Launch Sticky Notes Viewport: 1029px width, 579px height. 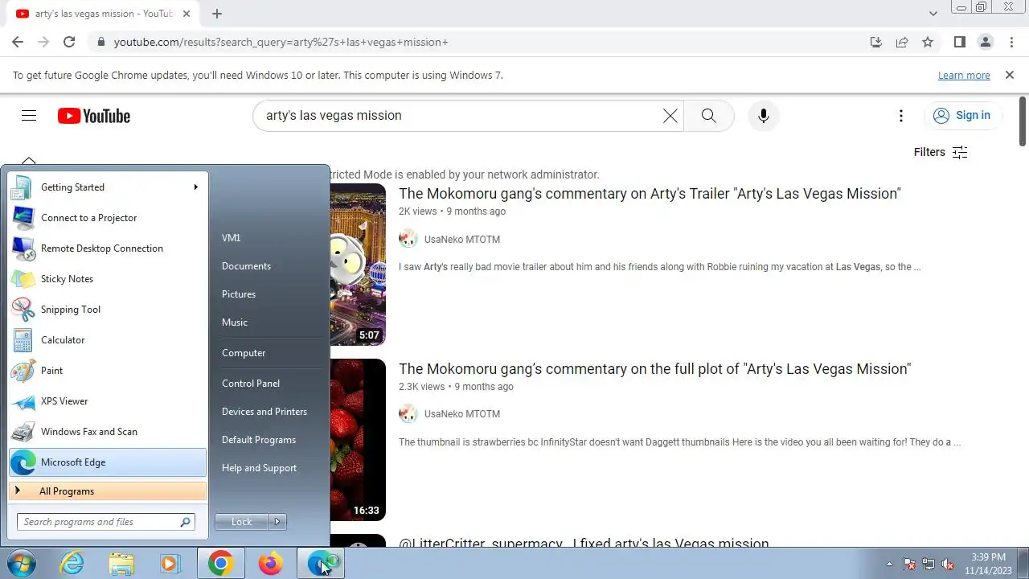[x=108, y=279]
